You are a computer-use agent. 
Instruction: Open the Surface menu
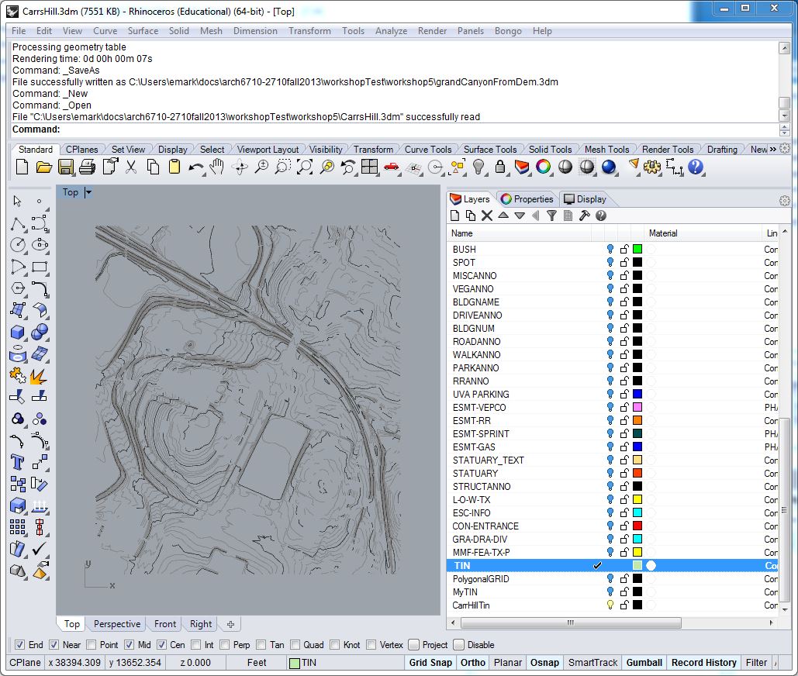[143, 31]
